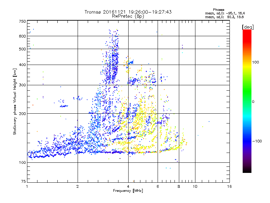Click the y-axis tick label "300"

pyautogui.click(x=23, y=85)
